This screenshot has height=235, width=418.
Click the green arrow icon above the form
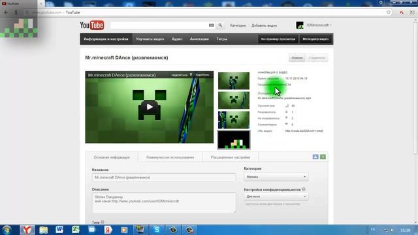coord(323,157)
